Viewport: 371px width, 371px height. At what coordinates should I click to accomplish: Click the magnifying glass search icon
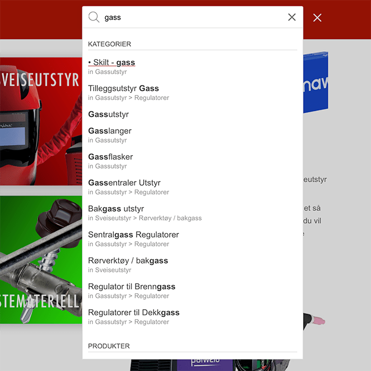[x=94, y=17]
